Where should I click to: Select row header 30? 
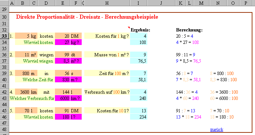[4, 17]
